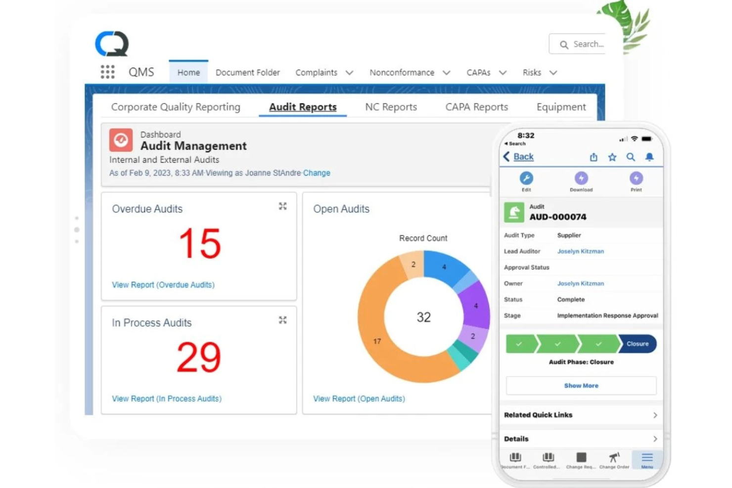
Task: Tap the Print icon on mobile screen
Action: pyautogui.click(x=636, y=178)
